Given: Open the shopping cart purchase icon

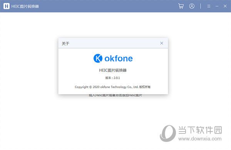Looking at the screenshot, I should (181, 6).
